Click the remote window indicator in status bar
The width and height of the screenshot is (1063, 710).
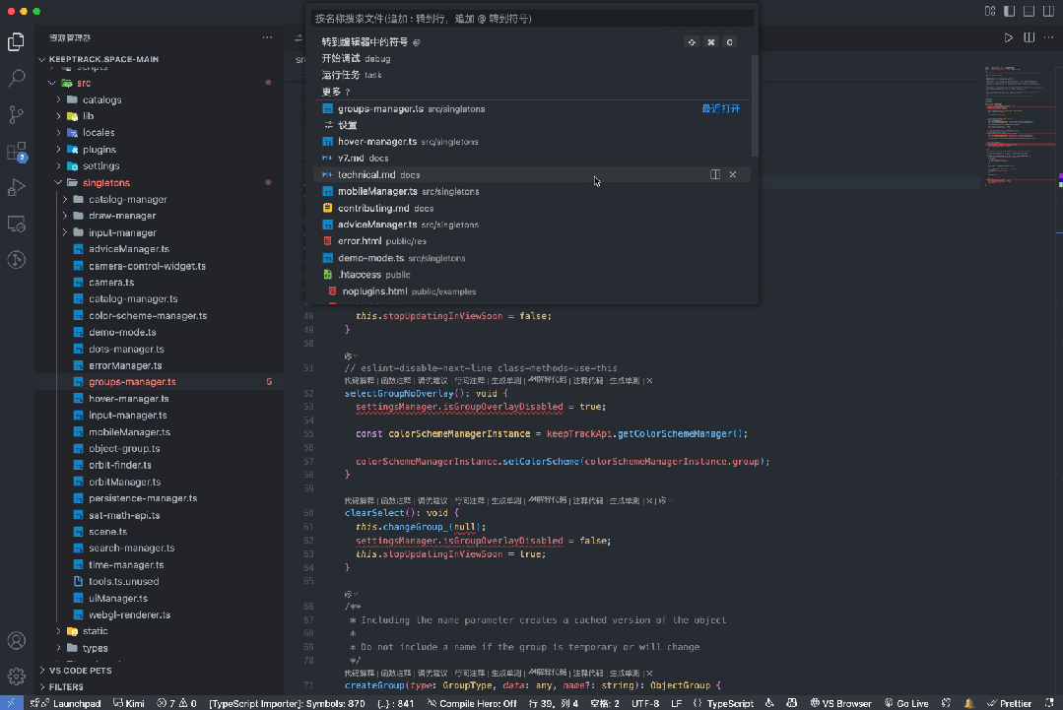pyautogui.click(x=11, y=703)
